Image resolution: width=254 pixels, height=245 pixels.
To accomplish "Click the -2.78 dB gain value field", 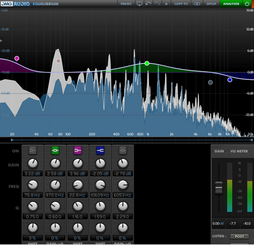I will pyautogui.click(x=123, y=174).
